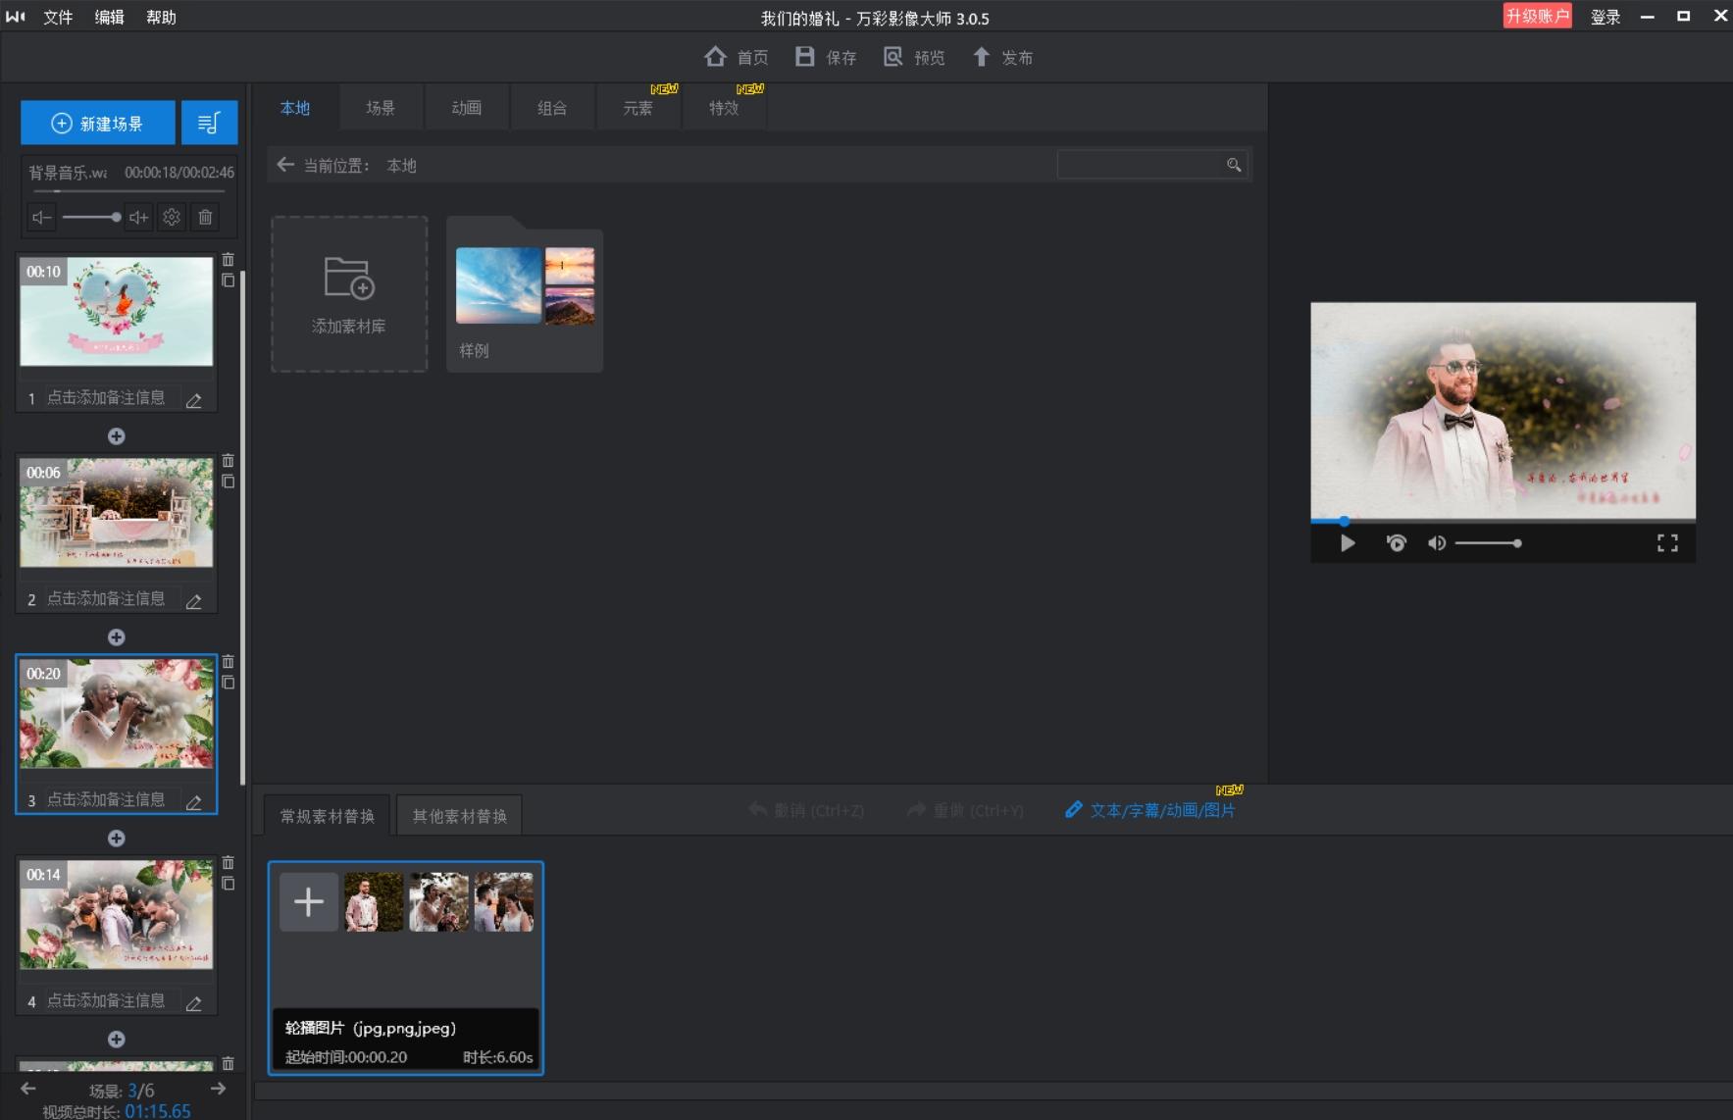Enter fullscreen in the preview player
1733x1120 pixels.
pos(1667,543)
